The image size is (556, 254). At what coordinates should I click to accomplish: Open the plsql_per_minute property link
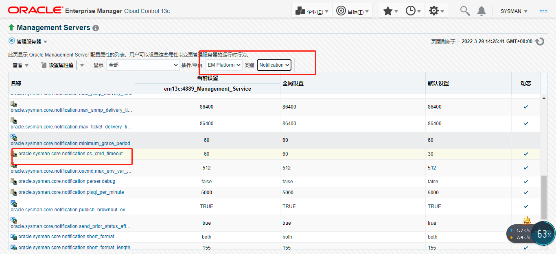[x=71, y=192]
